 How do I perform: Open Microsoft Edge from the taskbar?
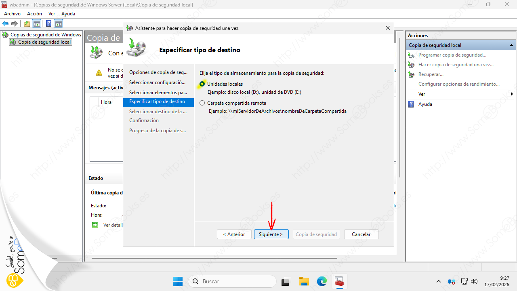322,281
